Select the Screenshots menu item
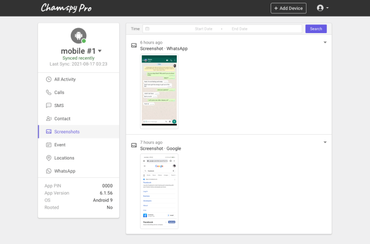370x244 pixels. click(66, 132)
